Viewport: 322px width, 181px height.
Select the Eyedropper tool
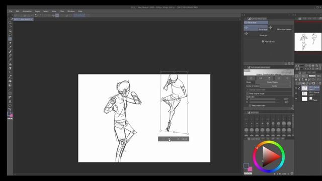click(x=10, y=47)
